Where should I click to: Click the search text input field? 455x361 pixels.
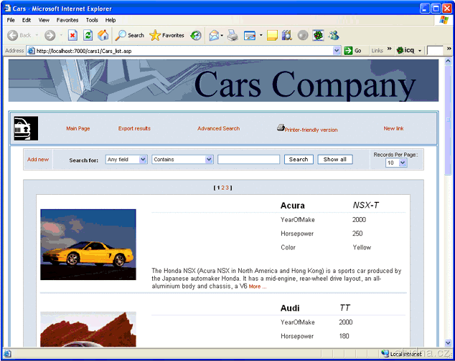(x=248, y=160)
